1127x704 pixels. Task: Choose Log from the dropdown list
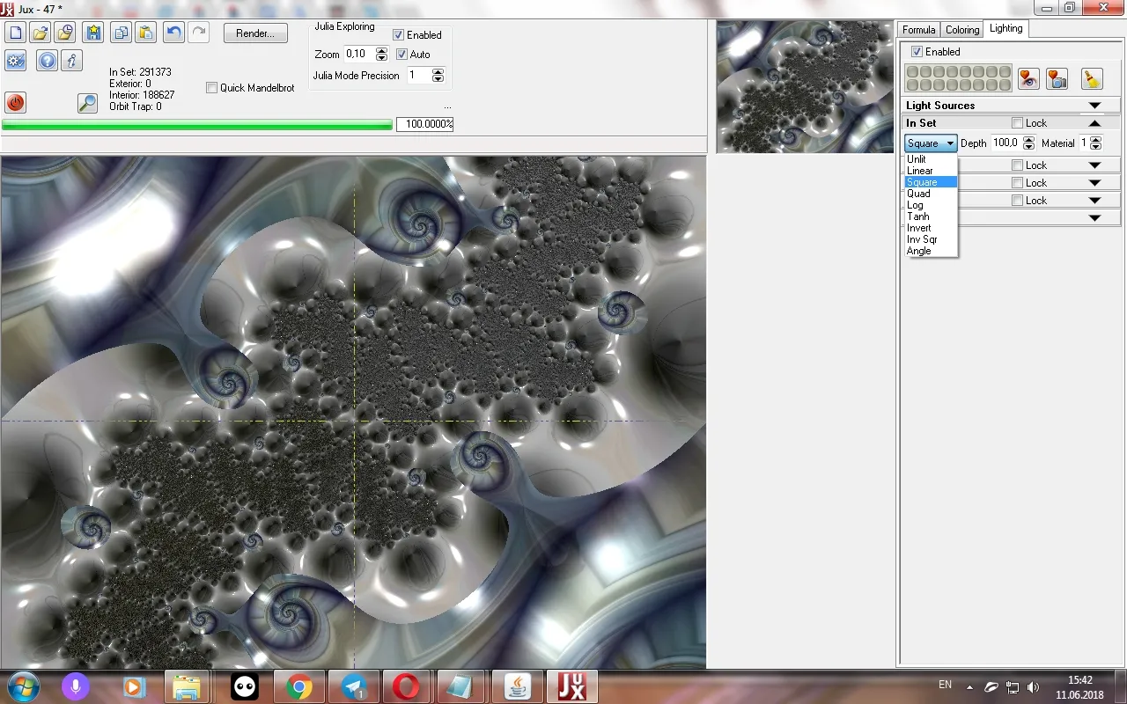[x=932, y=205]
